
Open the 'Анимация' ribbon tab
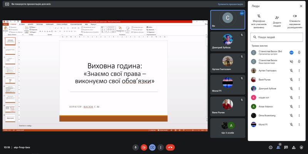point(50,24)
